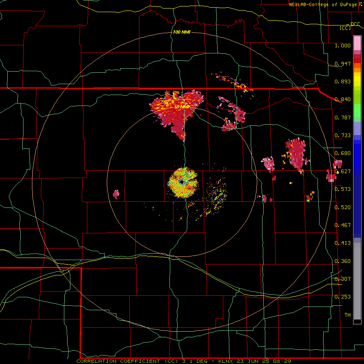
Task: Pick the light pink swatch beside 1.000
Action: [357, 43]
